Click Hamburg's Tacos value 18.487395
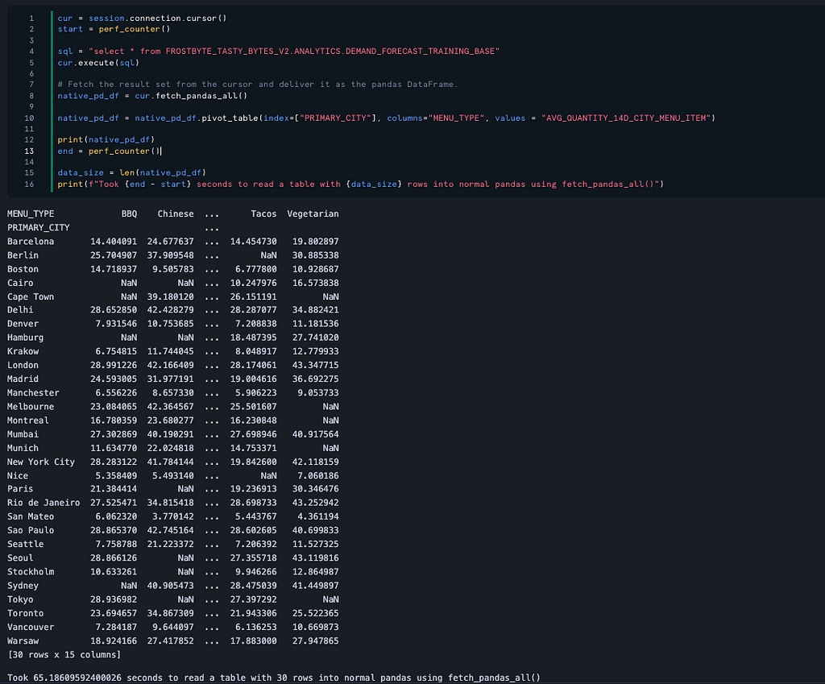 (x=254, y=338)
